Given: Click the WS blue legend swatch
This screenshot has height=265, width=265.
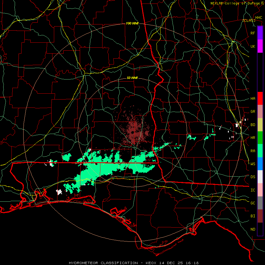Looking at the screenshot, I should (x=260, y=164).
